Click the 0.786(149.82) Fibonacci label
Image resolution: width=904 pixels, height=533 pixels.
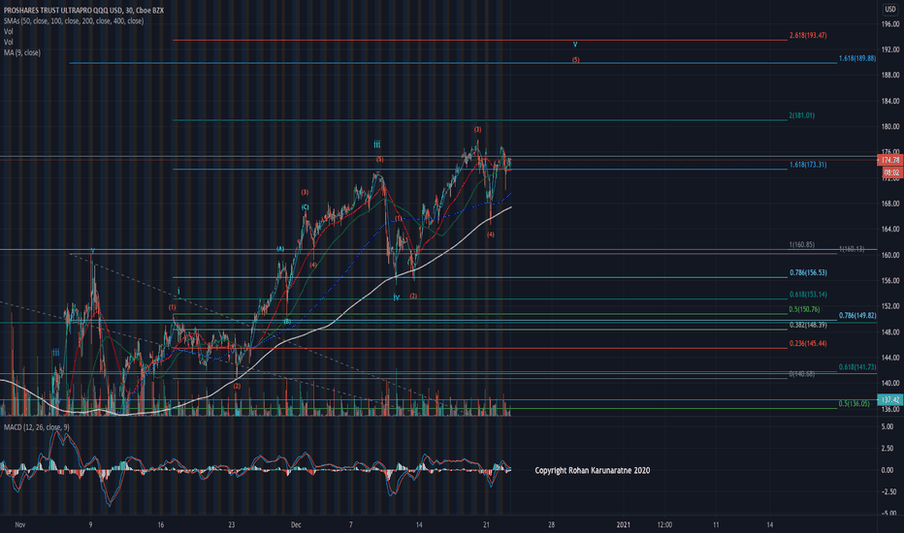tap(857, 315)
